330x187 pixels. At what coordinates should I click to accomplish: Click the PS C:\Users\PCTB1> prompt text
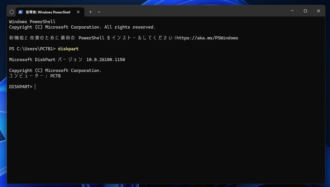(x=32, y=49)
